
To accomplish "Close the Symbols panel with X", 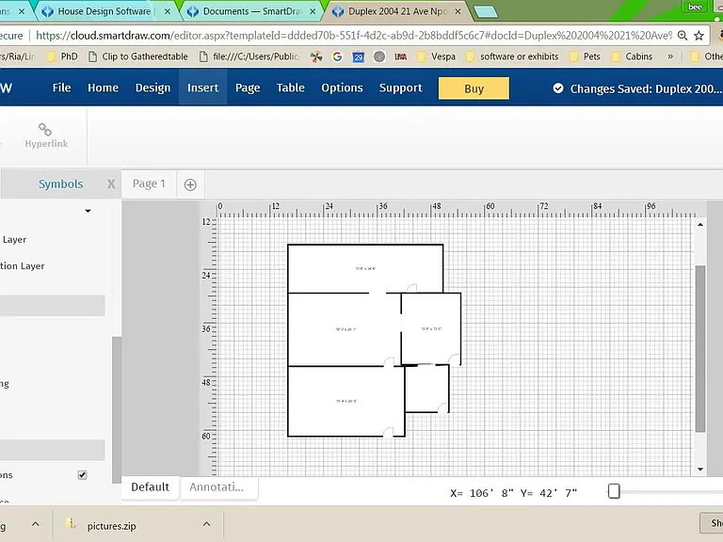I will [111, 184].
